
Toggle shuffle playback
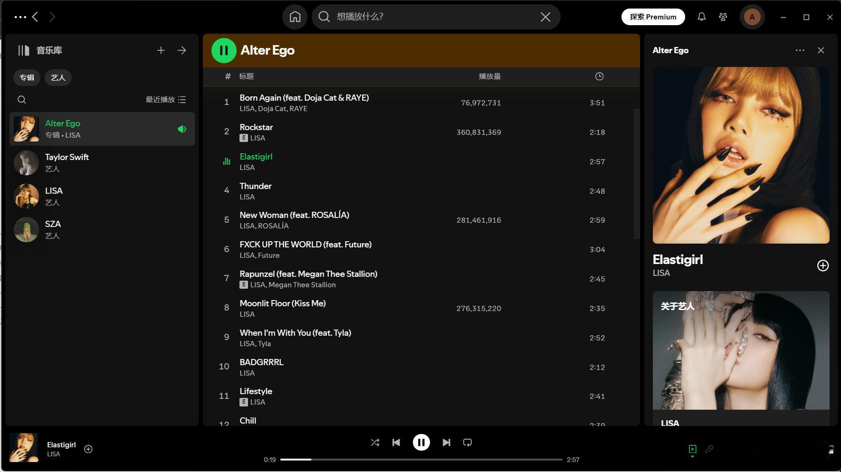375,443
